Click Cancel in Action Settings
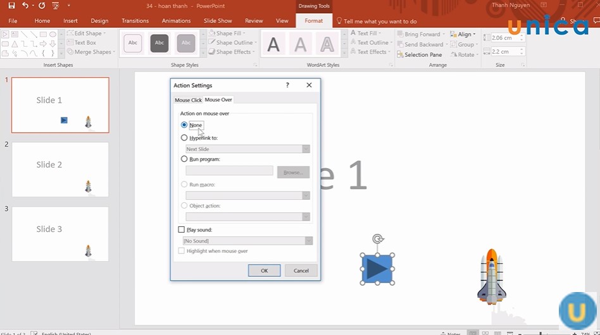 click(301, 271)
